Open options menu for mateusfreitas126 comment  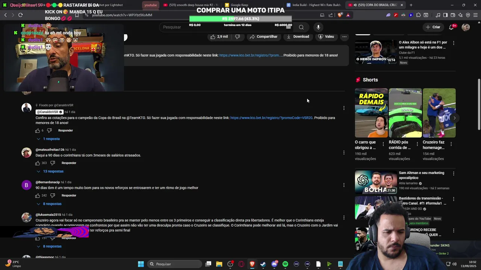344,152
